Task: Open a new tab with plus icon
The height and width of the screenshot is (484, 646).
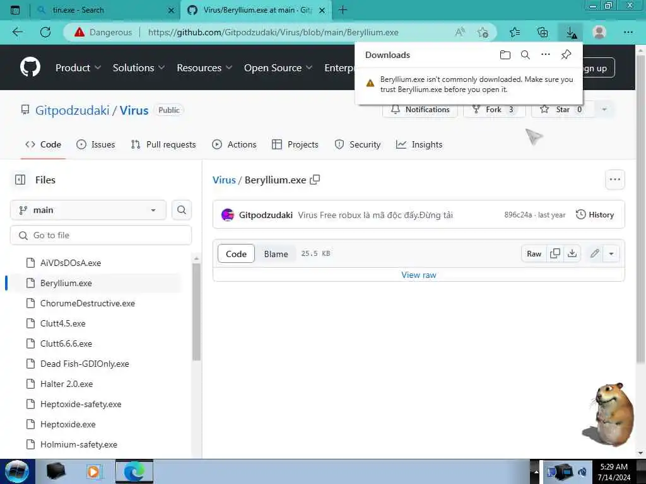Action: (343, 10)
